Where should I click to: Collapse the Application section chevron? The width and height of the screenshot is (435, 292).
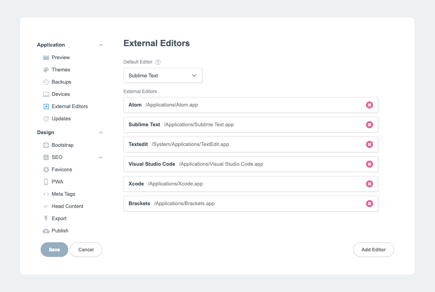point(101,45)
